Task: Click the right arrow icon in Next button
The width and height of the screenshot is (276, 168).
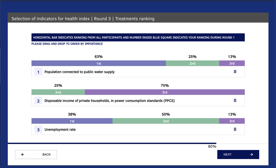Action: point(251,155)
